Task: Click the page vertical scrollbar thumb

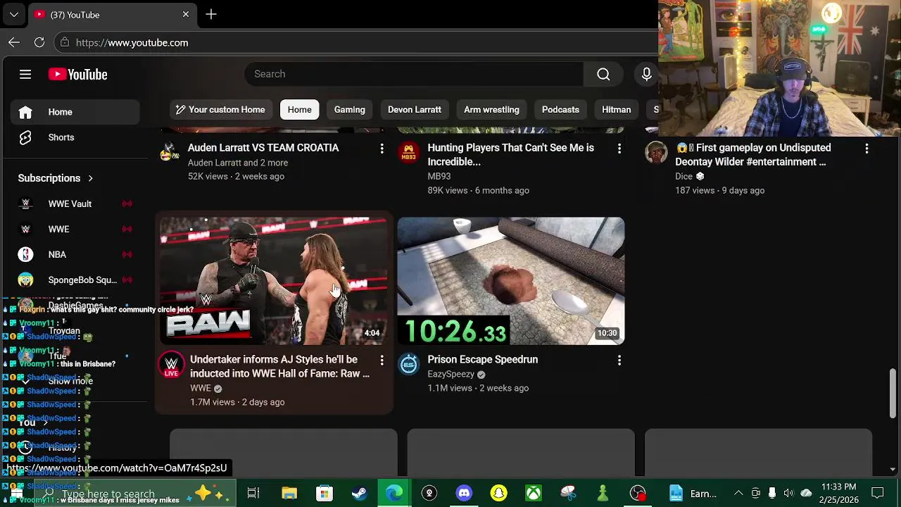Action: pos(893,393)
